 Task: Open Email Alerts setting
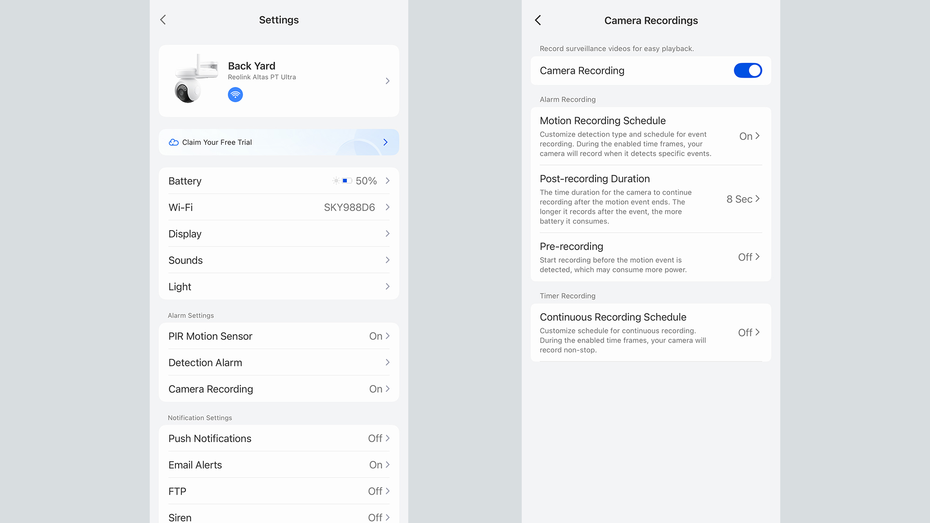279,465
